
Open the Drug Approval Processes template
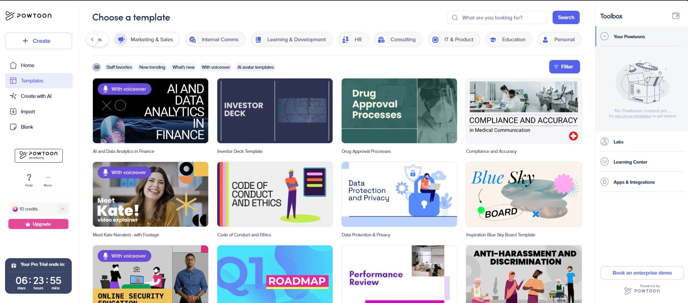(x=399, y=111)
